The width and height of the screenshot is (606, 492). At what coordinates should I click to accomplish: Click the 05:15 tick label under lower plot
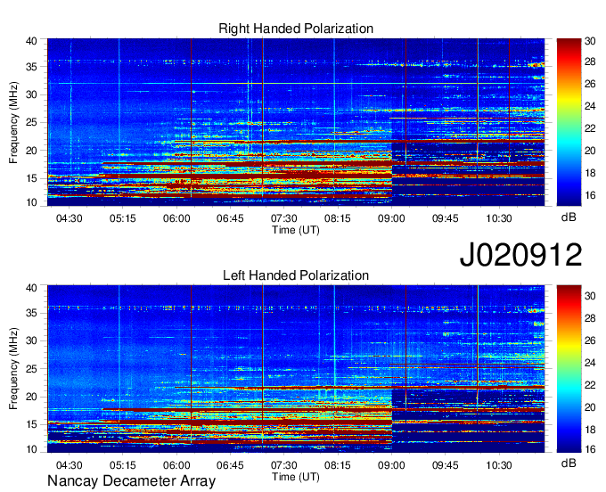pos(123,465)
